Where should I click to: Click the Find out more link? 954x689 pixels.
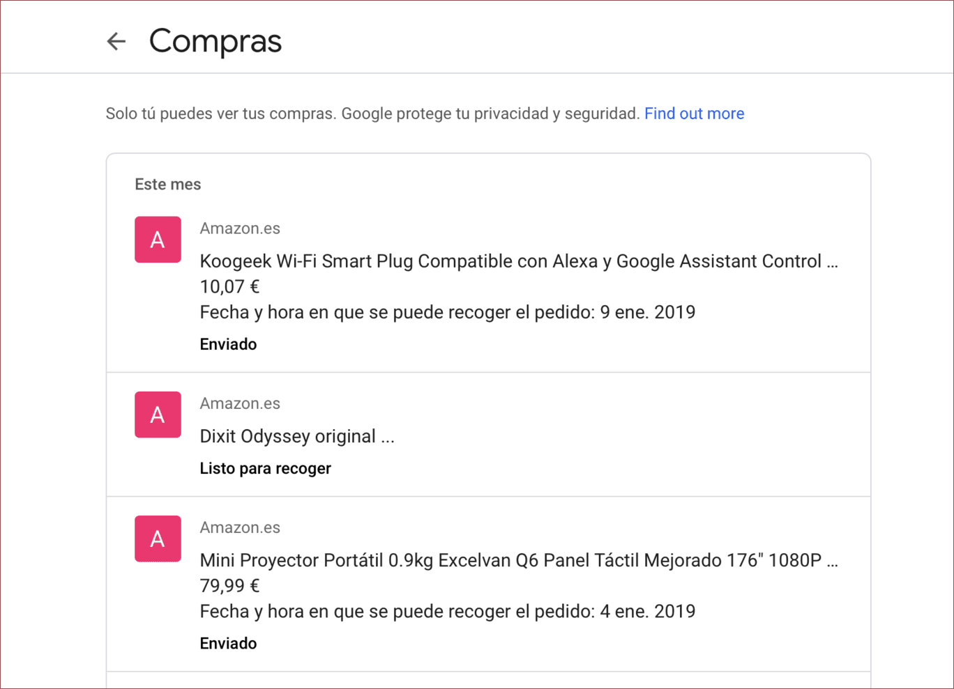(x=694, y=114)
